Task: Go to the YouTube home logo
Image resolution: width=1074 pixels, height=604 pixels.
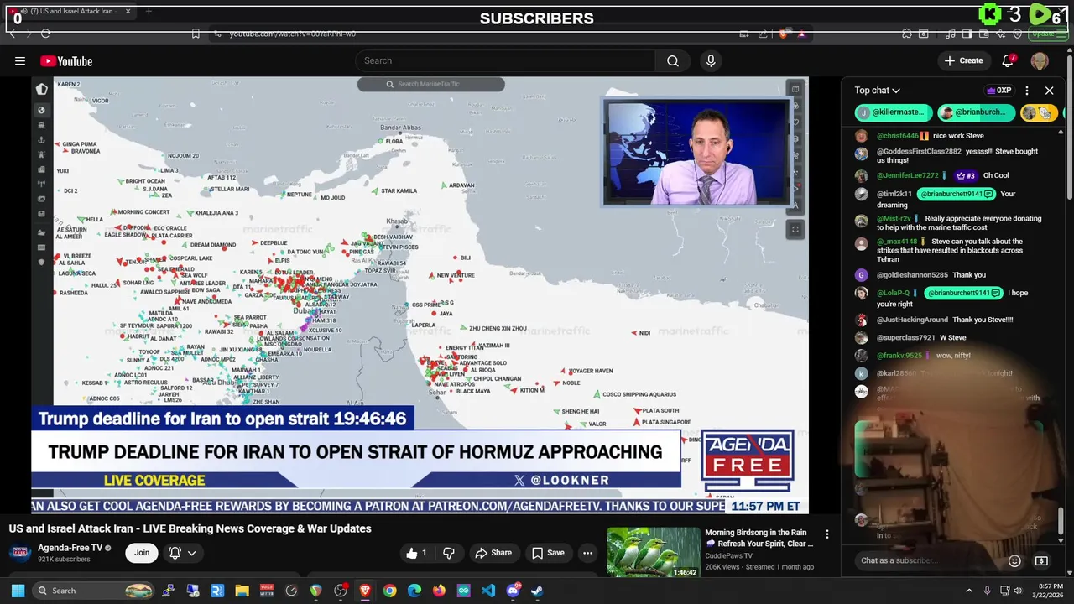Action: tap(66, 61)
